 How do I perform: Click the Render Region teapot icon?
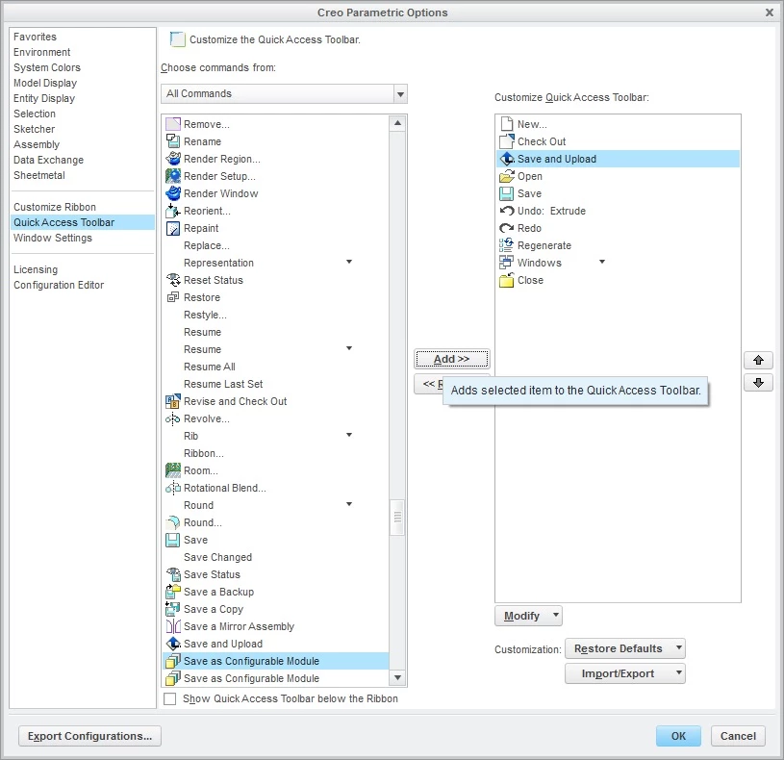[172, 159]
